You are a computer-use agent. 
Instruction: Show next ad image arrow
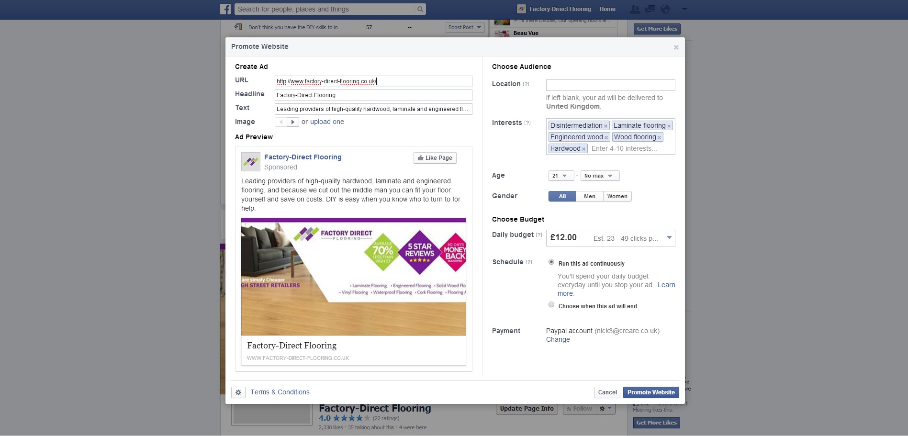[x=293, y=122]
